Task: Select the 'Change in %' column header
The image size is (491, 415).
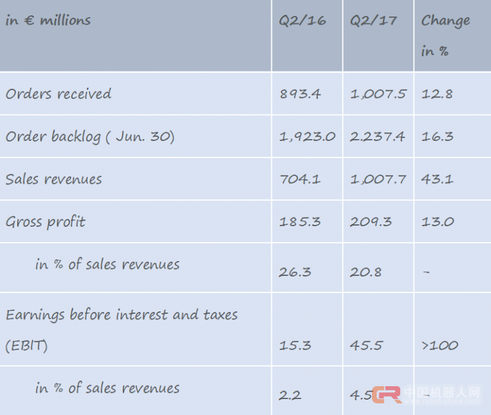Action: [445, 36]
